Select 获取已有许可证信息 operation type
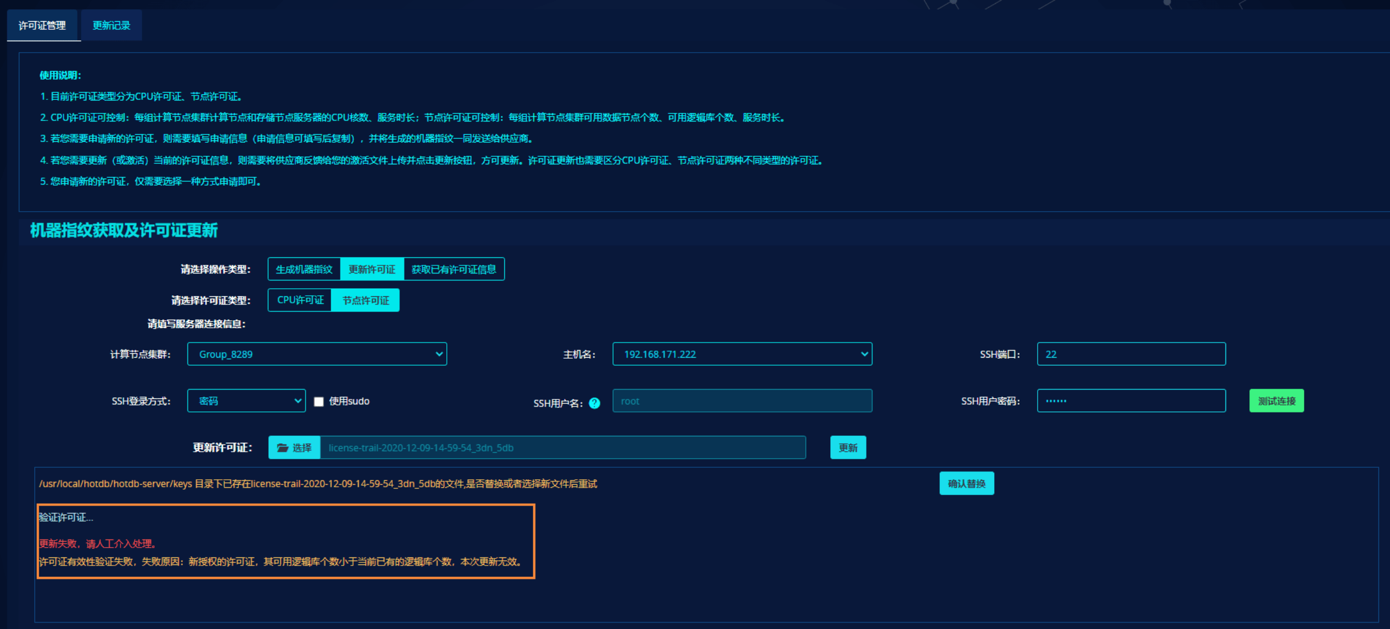 [x=454, y=269]
